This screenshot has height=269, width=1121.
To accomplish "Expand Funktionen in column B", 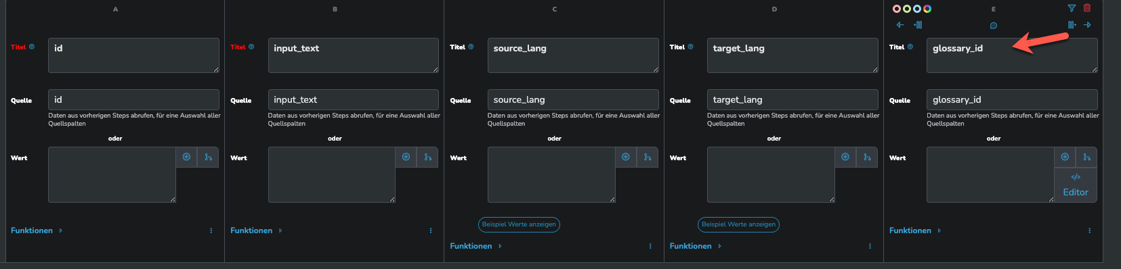I will 256,230.
